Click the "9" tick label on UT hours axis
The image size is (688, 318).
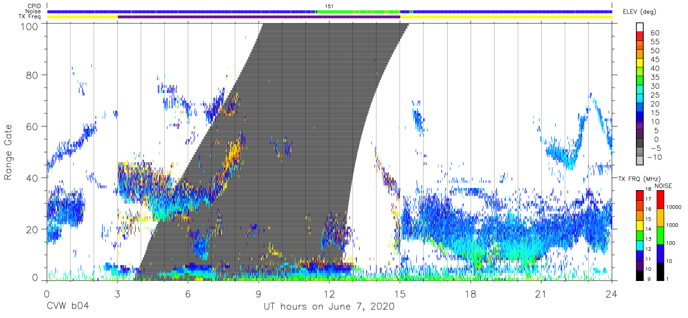[x=258, y=293]
